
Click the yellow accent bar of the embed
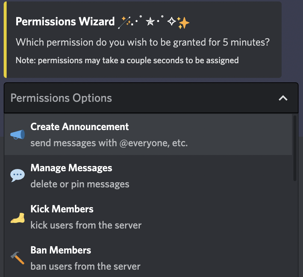click(5, 40)
